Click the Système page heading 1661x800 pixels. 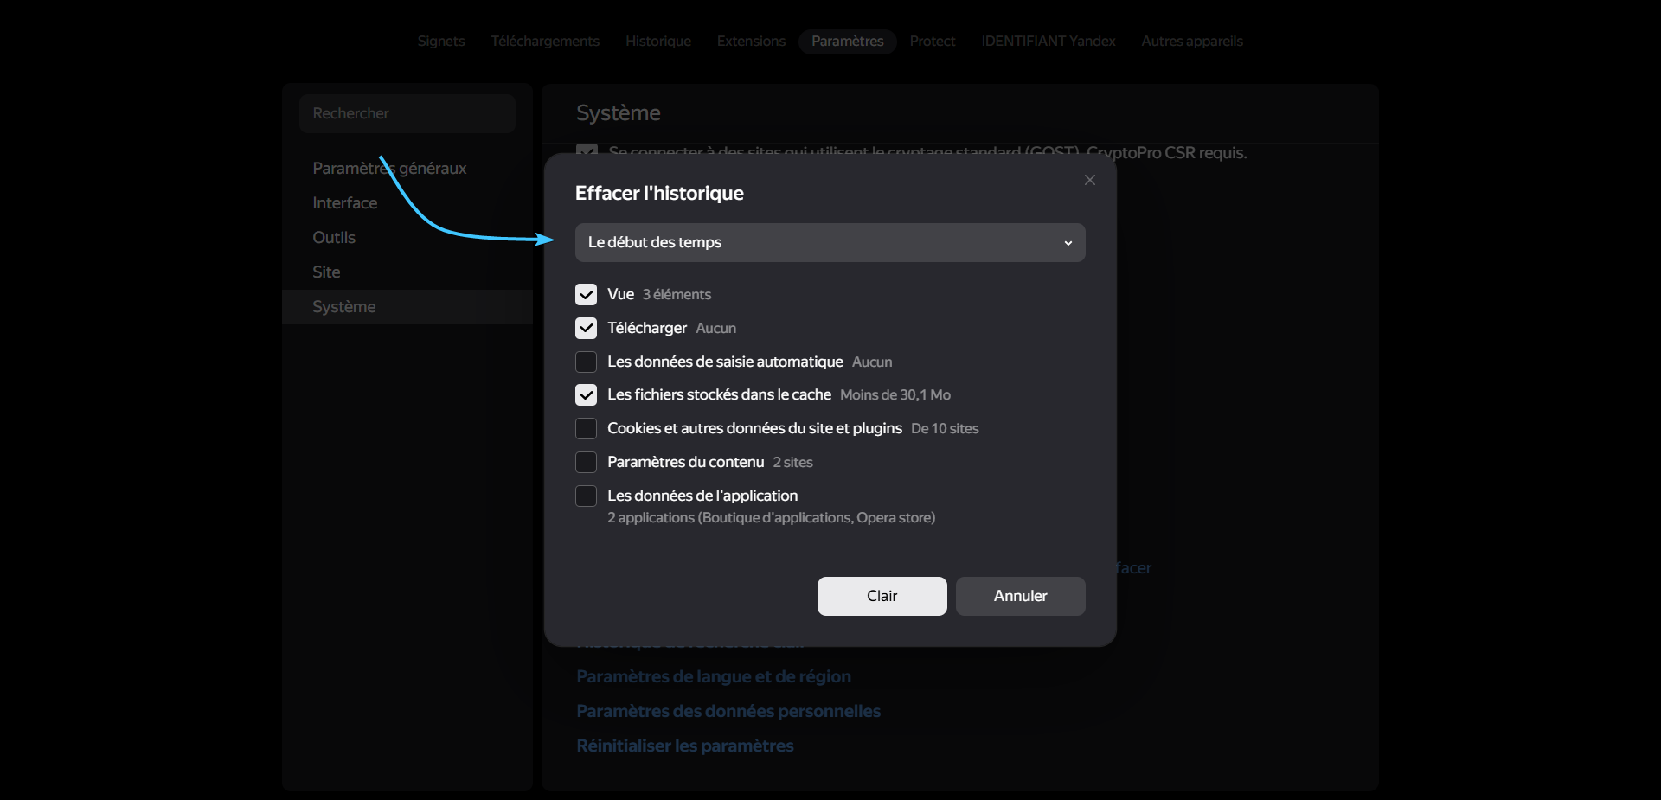tap(619, 113)
